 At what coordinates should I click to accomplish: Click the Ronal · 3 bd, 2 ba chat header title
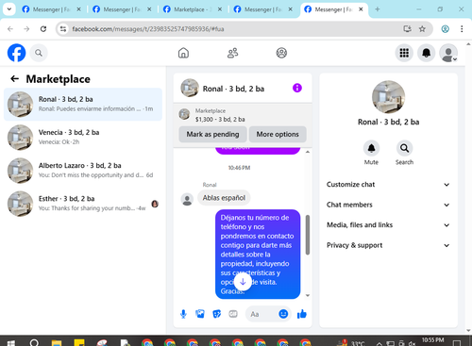(x=233, y=89)
